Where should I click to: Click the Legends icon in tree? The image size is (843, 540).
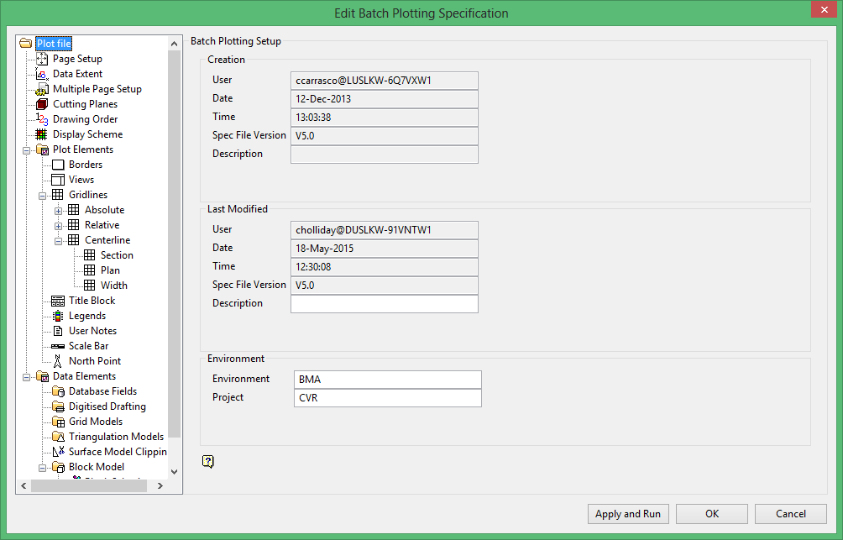[x=58, y=316]
